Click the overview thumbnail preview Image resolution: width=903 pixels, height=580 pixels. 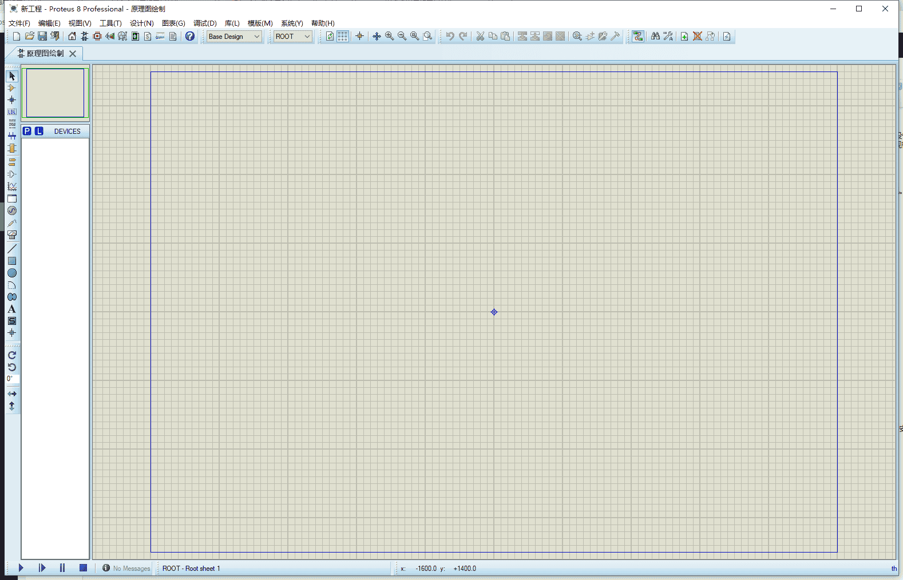(56, 93)
